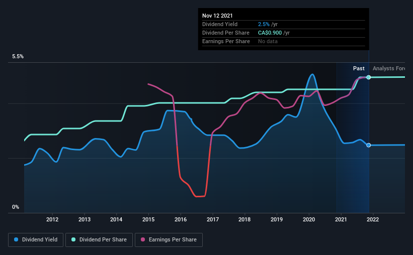Click the 2015 x-axis label
This screenshot has width=413, height=255.
pyautogui.click(x=148, y=219)
